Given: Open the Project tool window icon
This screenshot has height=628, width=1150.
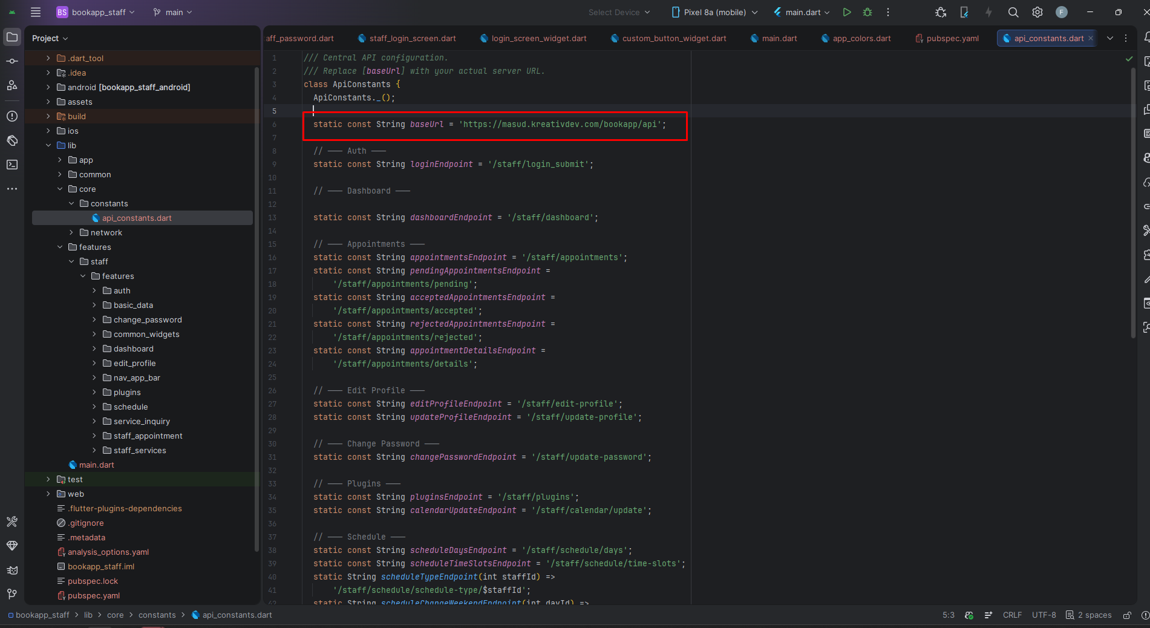Looking at the screenshot, I should point(12,37).
